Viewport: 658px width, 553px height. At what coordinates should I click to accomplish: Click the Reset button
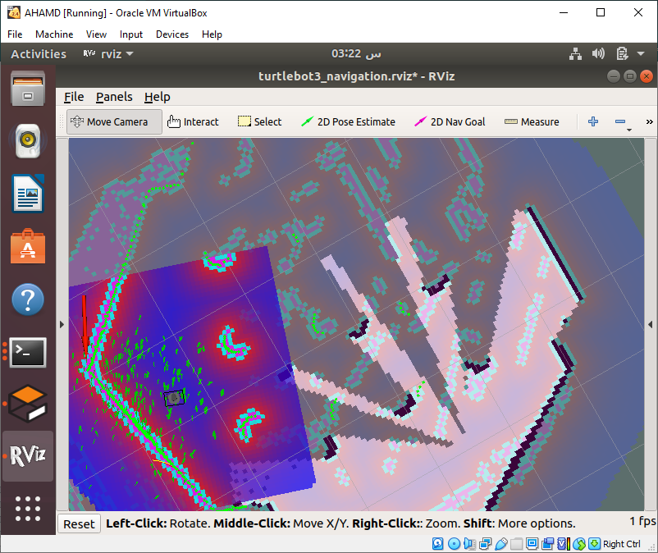point(79,524)
